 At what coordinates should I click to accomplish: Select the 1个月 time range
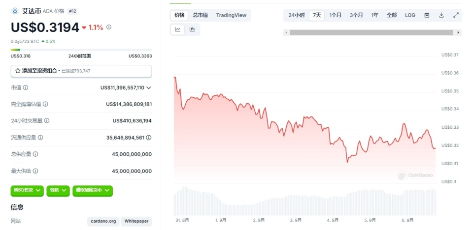pyautogui.click(x=336, y=15)
